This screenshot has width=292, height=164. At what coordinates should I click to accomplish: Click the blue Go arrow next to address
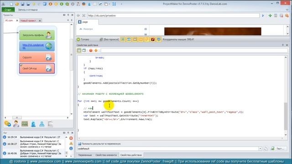click(263, 15)
